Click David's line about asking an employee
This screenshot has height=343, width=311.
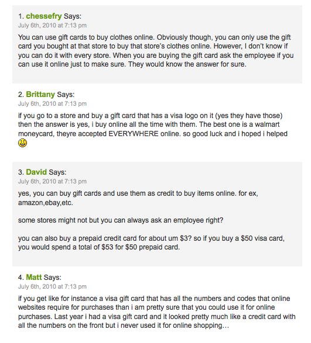click(121, 220)
